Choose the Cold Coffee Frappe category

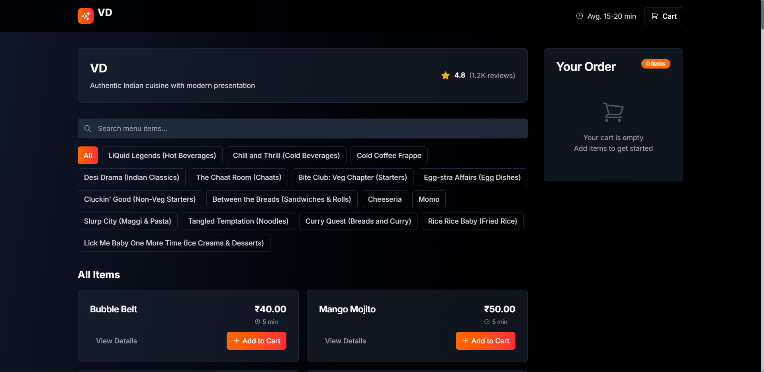point(389,156)
